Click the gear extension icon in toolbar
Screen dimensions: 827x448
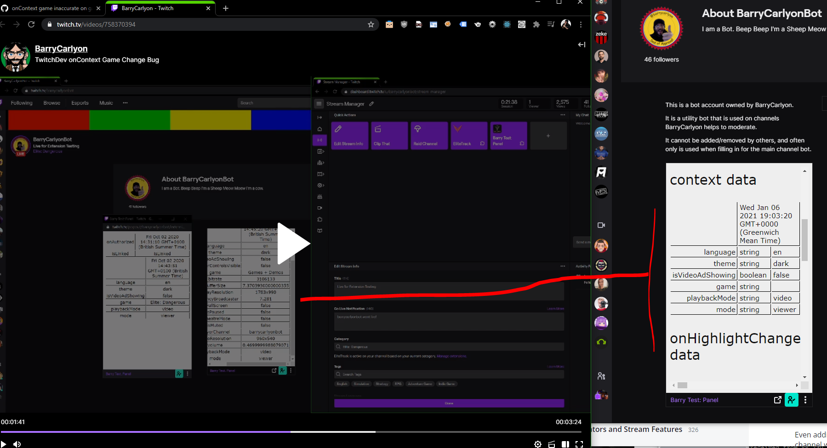[x=492, y=24]
